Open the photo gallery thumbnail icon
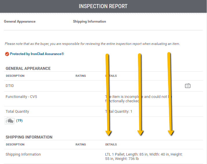The width and height of the screenshot is (207, 164). point(10,121)
